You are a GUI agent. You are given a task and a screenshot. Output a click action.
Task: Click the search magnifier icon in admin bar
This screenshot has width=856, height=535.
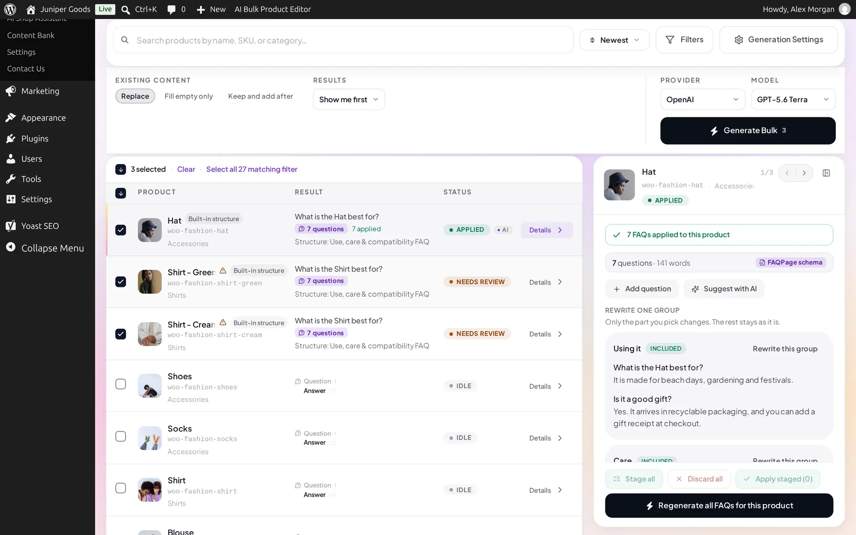click(x=126, y=10)
